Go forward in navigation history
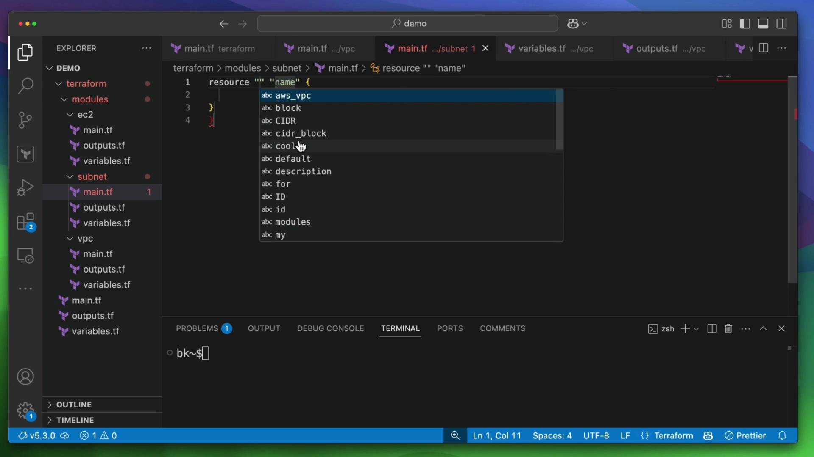Viewport: 814px width, 457px height. (x=243, y=24)
